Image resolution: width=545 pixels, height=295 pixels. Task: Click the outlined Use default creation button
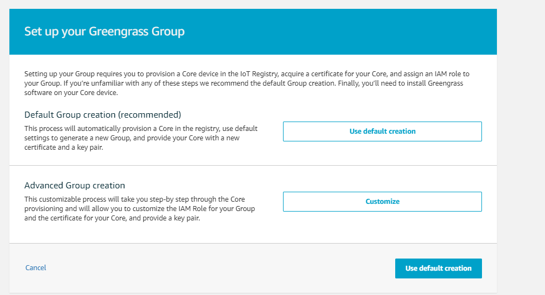tap(382, 131)
